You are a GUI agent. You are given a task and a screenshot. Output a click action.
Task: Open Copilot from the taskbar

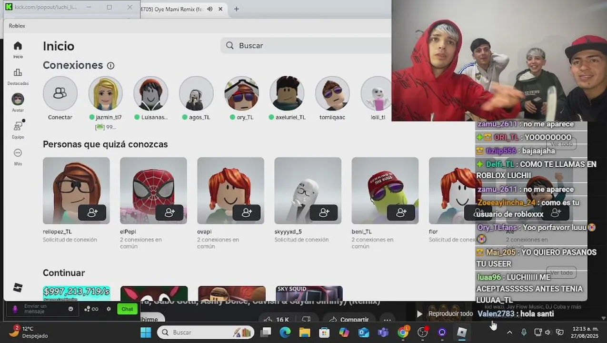click(344, 332)
